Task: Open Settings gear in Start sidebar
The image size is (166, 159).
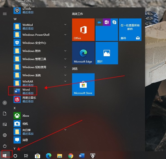Action: pyautogui.click(x=5, y=135)
